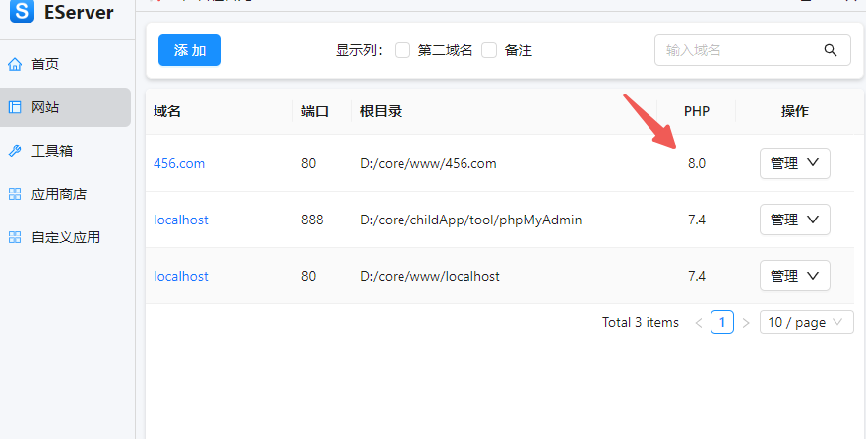Screen dimensions: 866x439
Task: Enable the 第二域名 column checkbox
Action: (x=402, y=50)
